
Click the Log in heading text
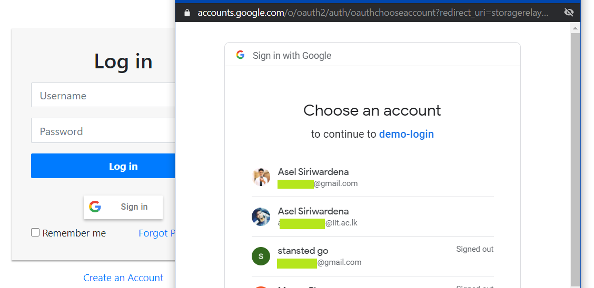(123, 61)
